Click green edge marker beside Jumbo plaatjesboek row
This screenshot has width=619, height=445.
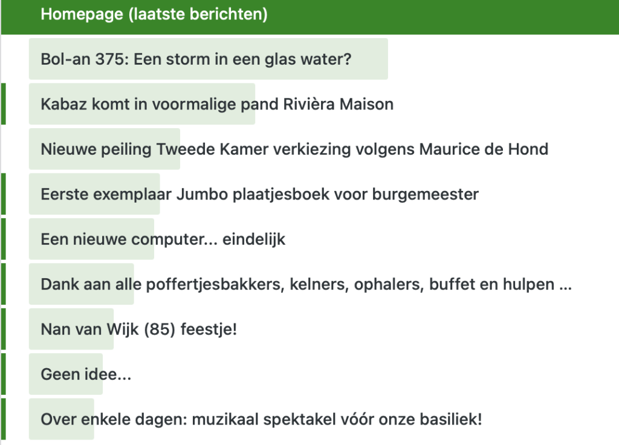3,194
